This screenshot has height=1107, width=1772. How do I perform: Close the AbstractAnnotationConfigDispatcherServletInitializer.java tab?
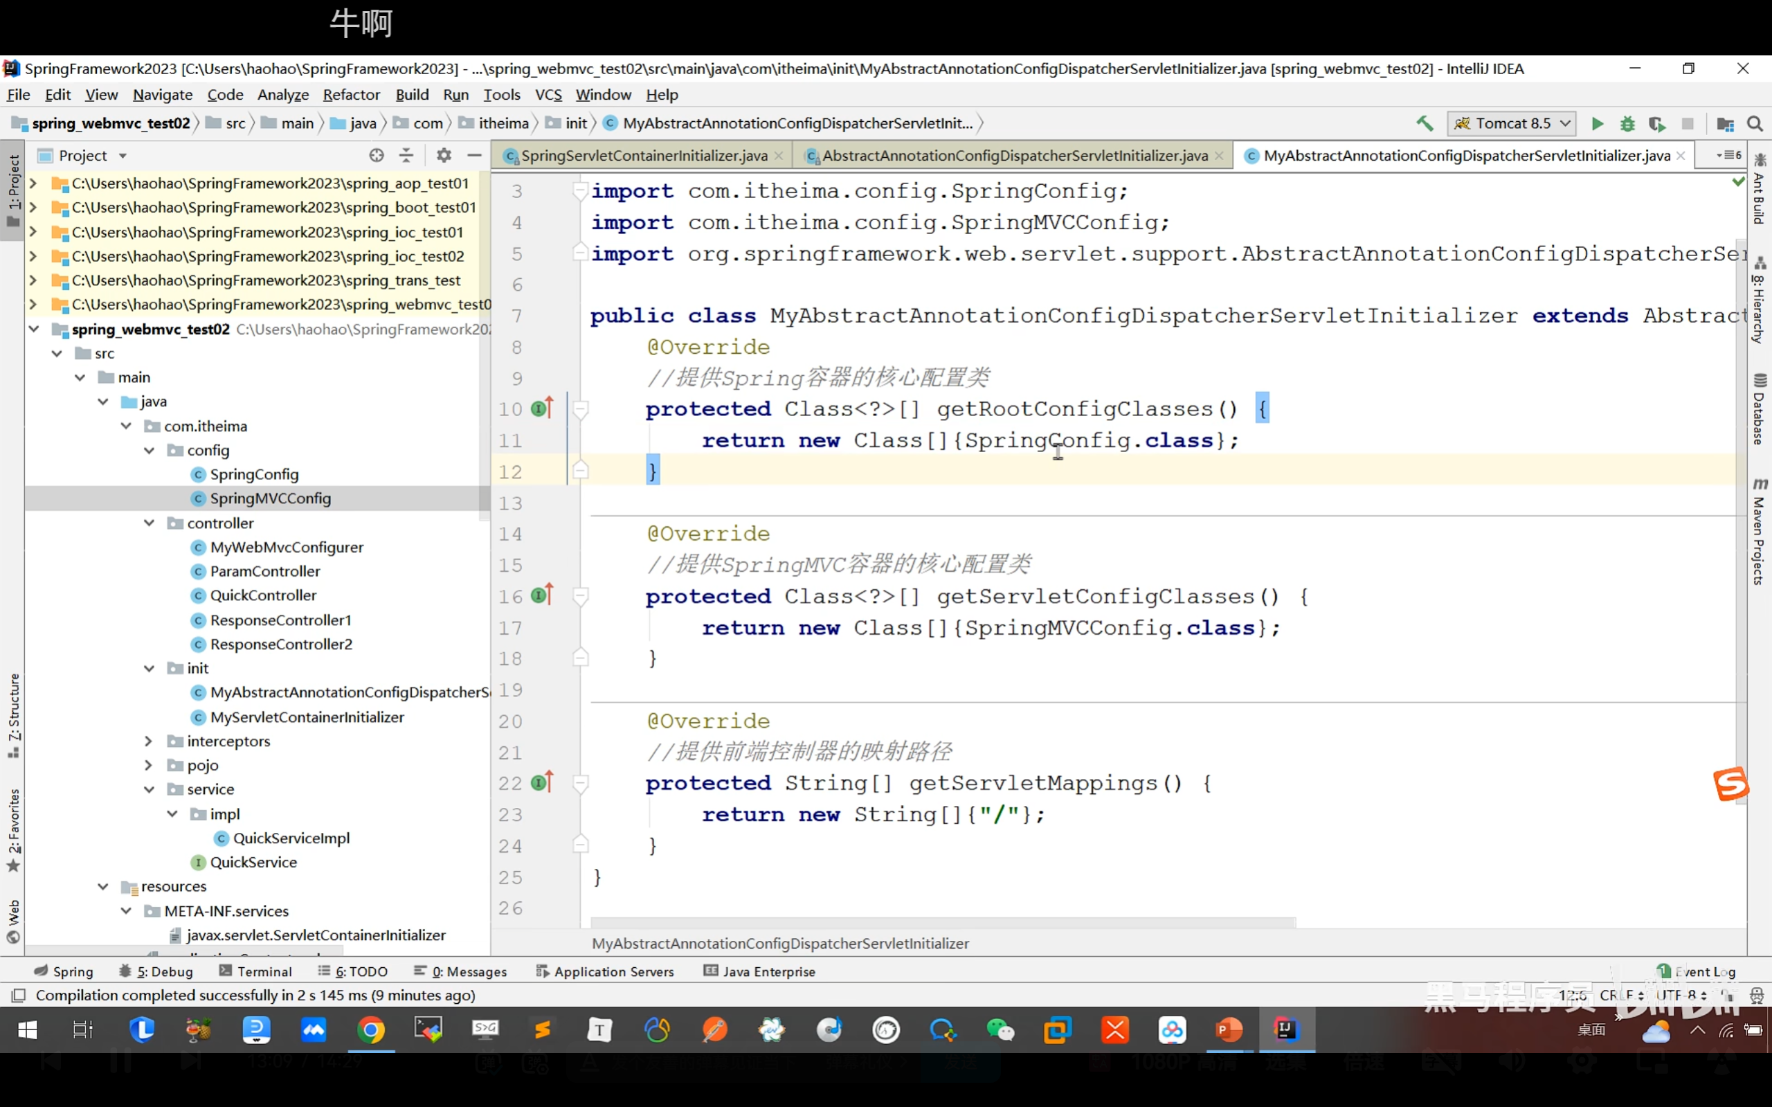[x=1219, y=156]
